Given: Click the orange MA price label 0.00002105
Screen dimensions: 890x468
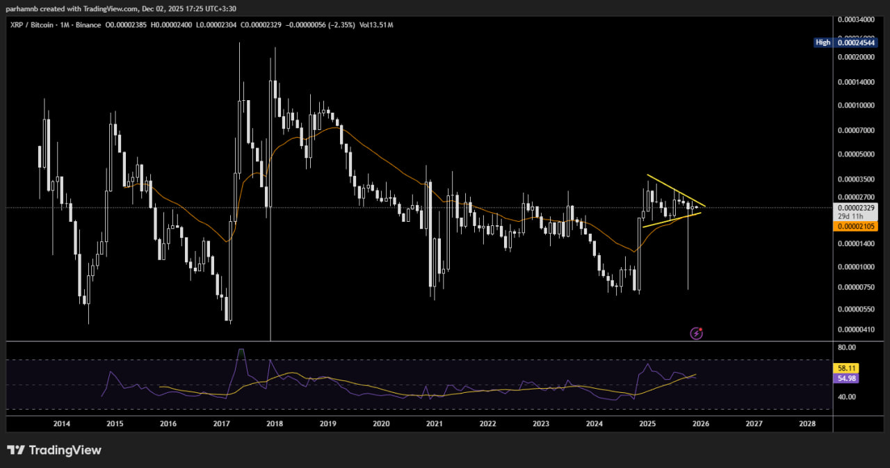Looking at the screenshot, I should point(855,226).
